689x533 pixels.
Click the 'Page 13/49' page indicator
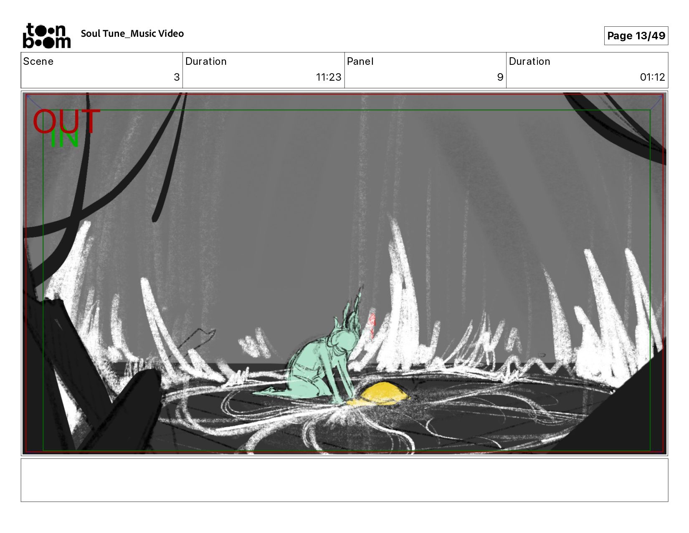pyautogui.click(x=636, y=36)
